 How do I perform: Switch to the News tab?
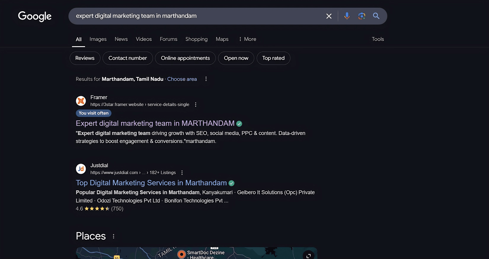tap(121, 39)
